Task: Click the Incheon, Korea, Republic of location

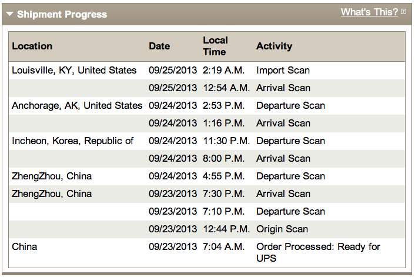Action: pyautogui.click(x=72, y=141)
